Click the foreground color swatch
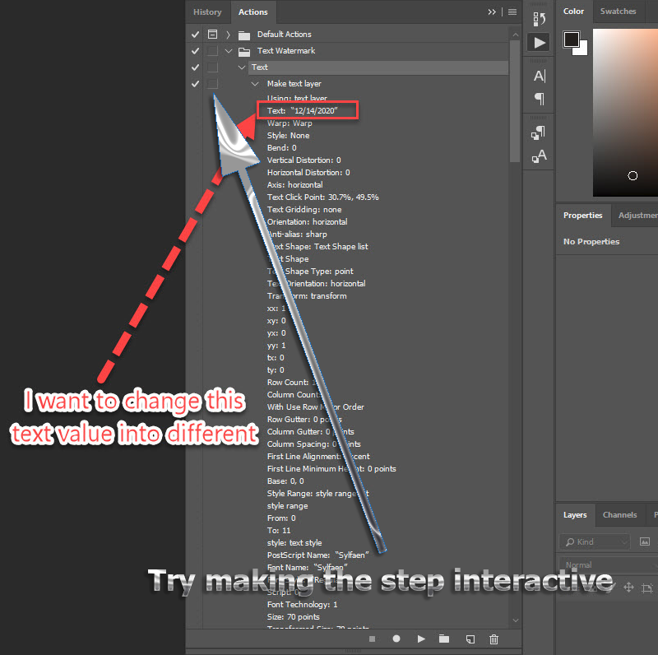 click(x=571, y=39)
